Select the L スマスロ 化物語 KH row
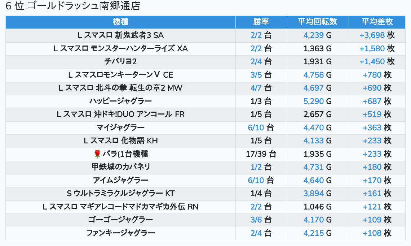411x246 pixels. [x=120, y=141]
